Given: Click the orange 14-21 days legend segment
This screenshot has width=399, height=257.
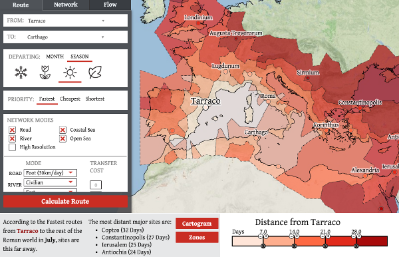Looking at the screenshot, I should pyautogui.click(x=310, y=241).
